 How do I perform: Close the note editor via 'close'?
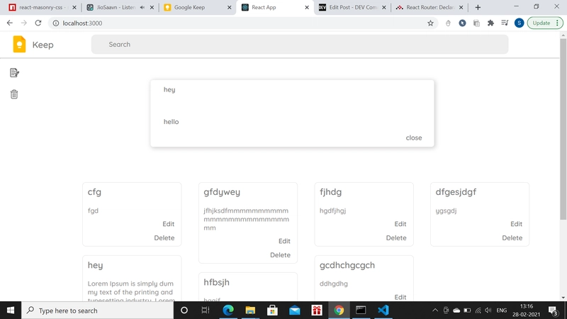(x=414, y=138)
